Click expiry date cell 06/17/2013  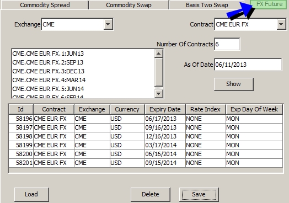(165, 119)
